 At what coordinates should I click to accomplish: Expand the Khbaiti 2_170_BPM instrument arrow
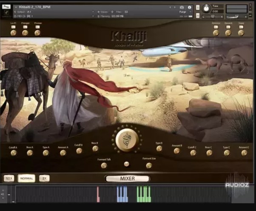[16, 7]
